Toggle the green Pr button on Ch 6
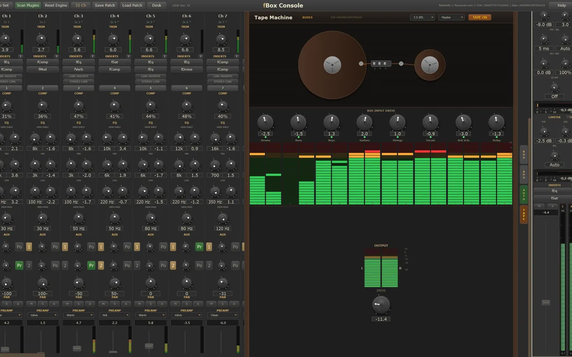 pos(199,247)
